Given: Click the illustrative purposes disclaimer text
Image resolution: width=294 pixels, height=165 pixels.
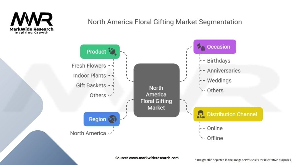Looking at the screenshot, I should point(243,160).
